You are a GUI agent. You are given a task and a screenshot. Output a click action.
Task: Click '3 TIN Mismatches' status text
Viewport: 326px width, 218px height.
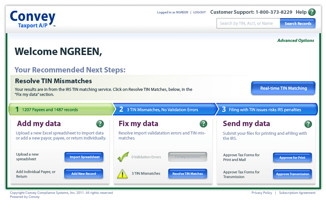click(x=146, y=173)
